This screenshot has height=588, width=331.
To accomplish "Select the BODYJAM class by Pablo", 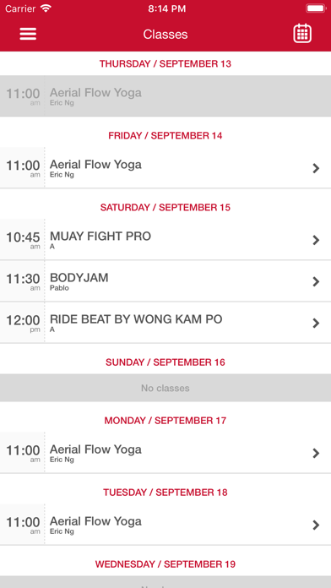I will coord(165,281).
